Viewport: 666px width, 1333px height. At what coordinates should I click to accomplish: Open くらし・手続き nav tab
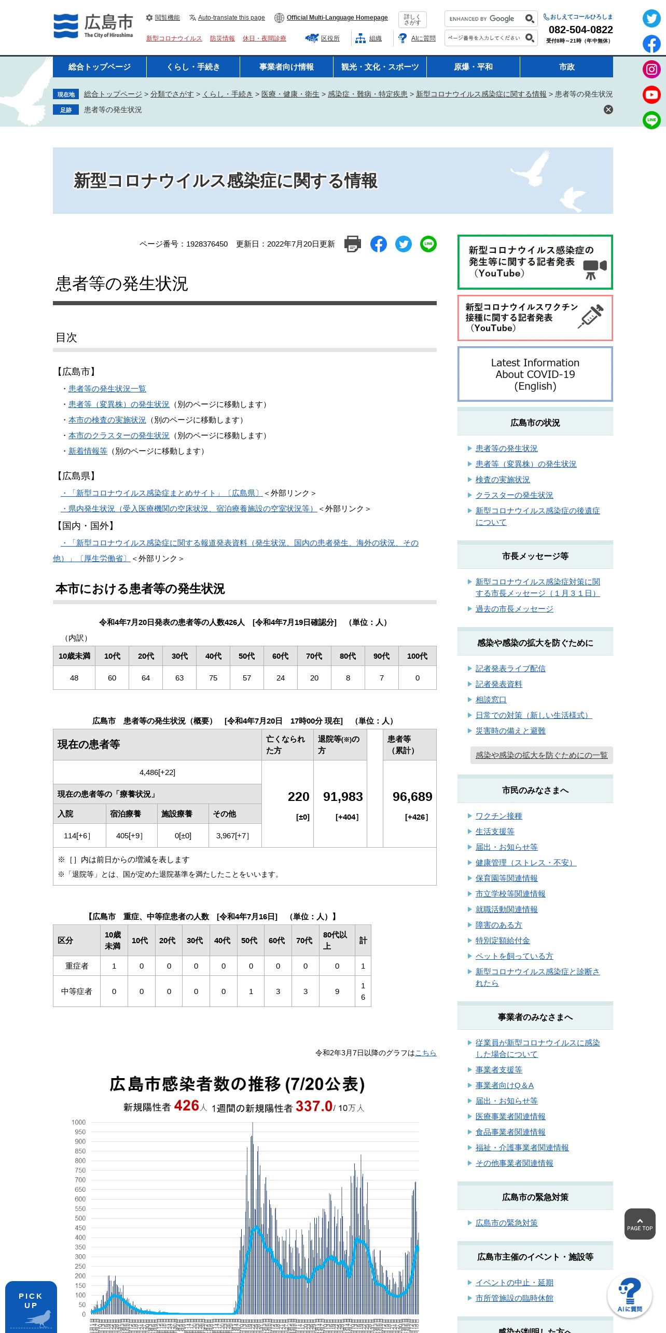tap(193, 67)
